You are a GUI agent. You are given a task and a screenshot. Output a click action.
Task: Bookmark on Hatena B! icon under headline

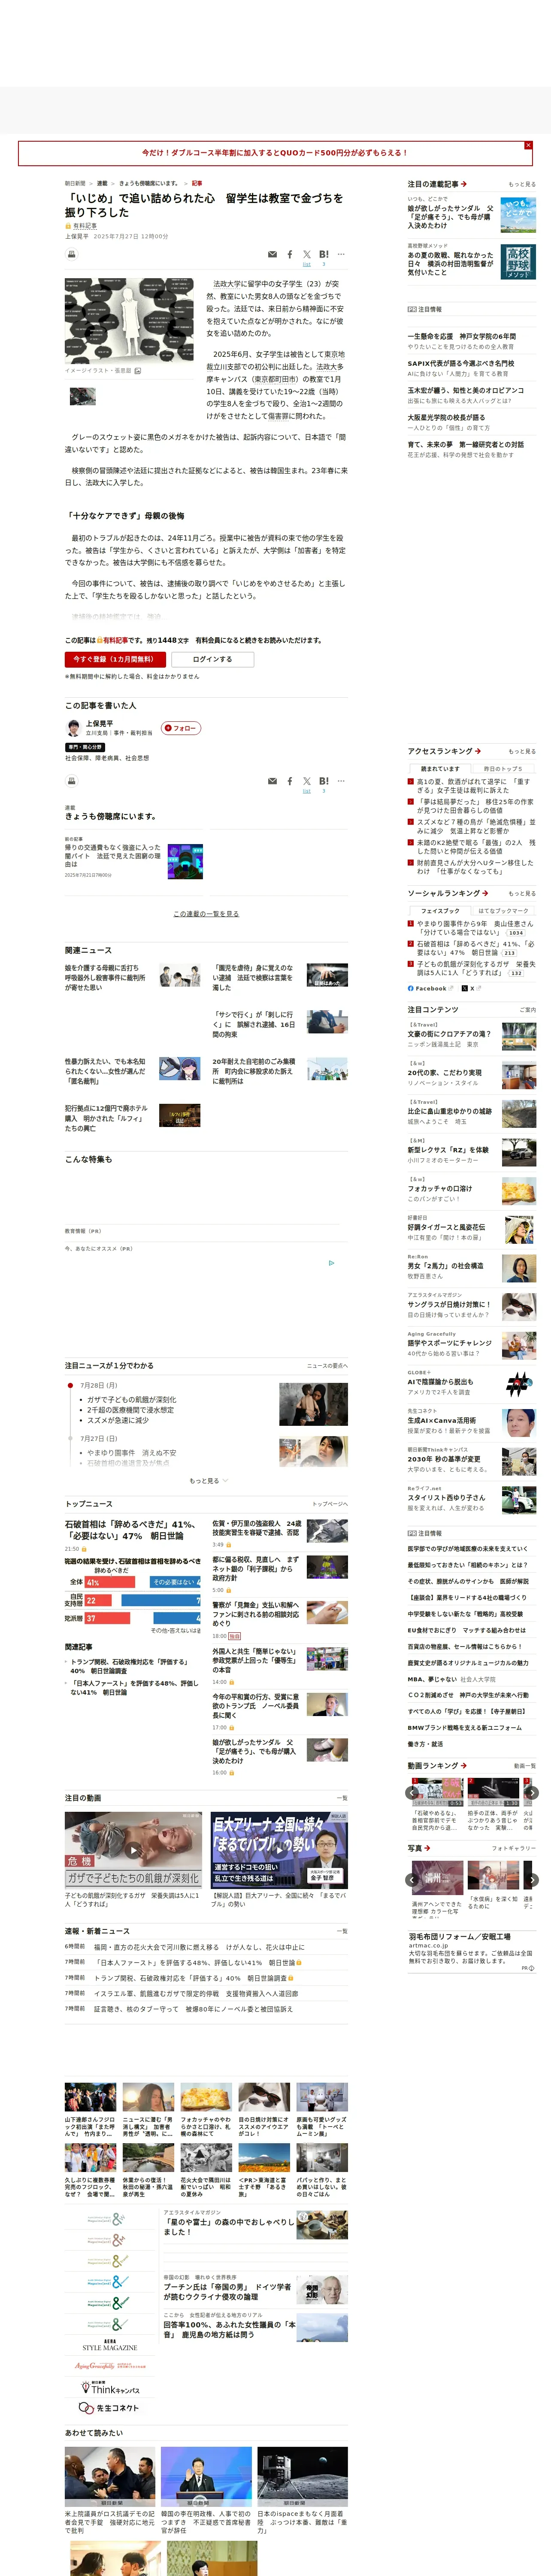point(324,254)
